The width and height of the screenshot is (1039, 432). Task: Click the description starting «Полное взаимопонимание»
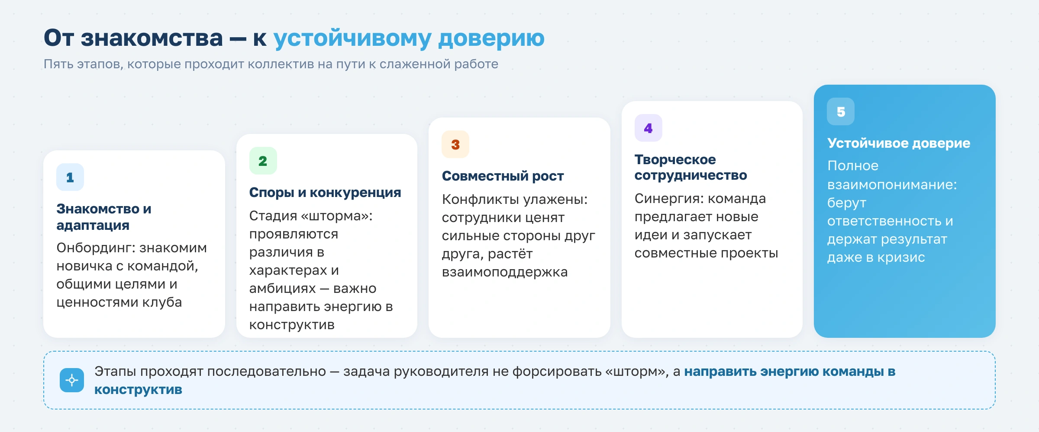pyautogui.click(x=892, y=212)
